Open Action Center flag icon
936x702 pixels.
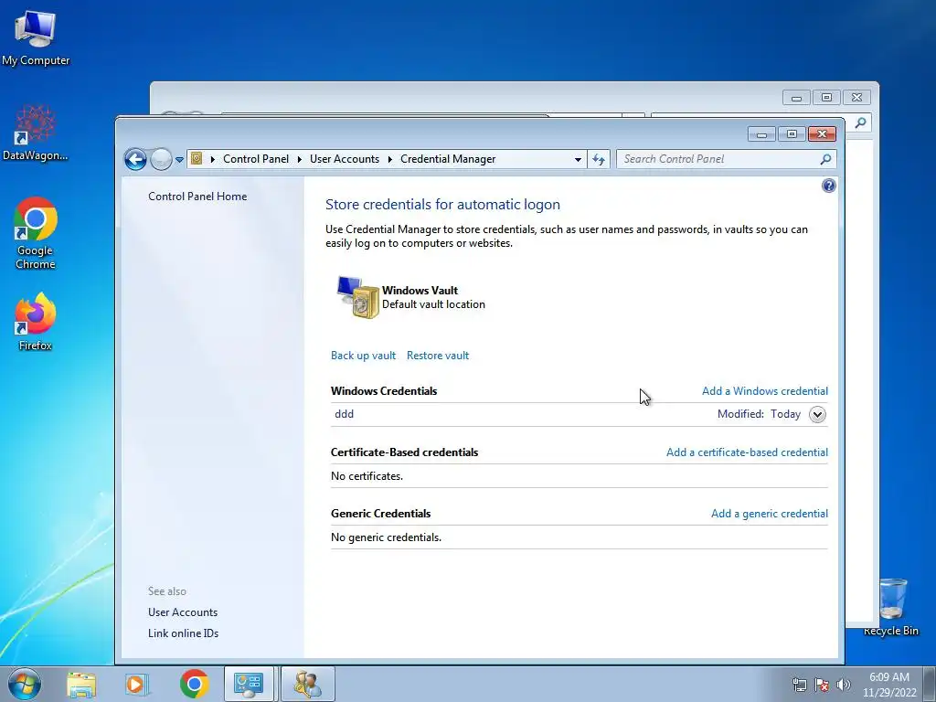[822, 685]
